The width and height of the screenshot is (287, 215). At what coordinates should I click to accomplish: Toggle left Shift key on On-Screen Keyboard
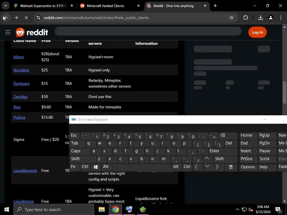[83, 159]
